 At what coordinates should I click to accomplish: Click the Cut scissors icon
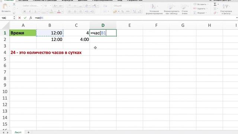tap(14, 4)
